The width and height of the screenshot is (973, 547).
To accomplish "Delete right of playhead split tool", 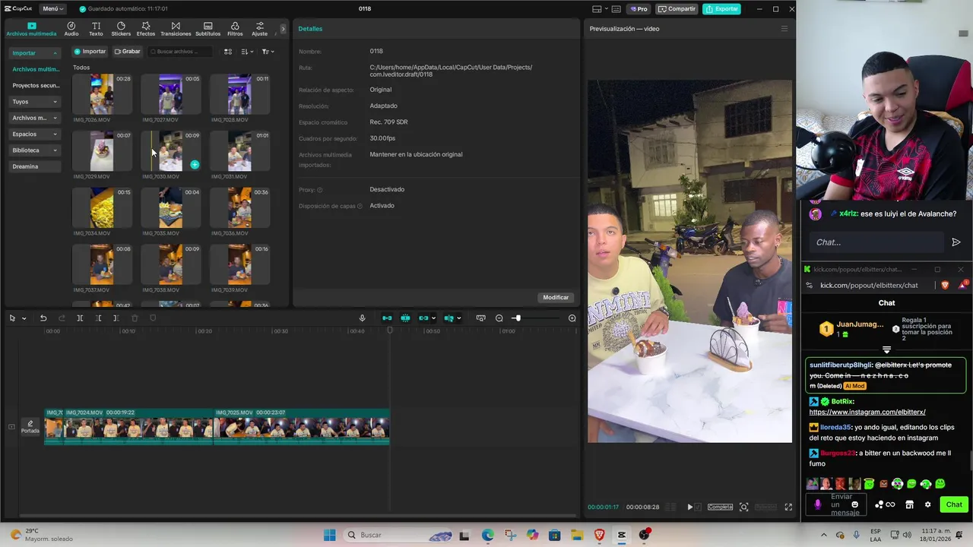I will [x=116, y=318].
